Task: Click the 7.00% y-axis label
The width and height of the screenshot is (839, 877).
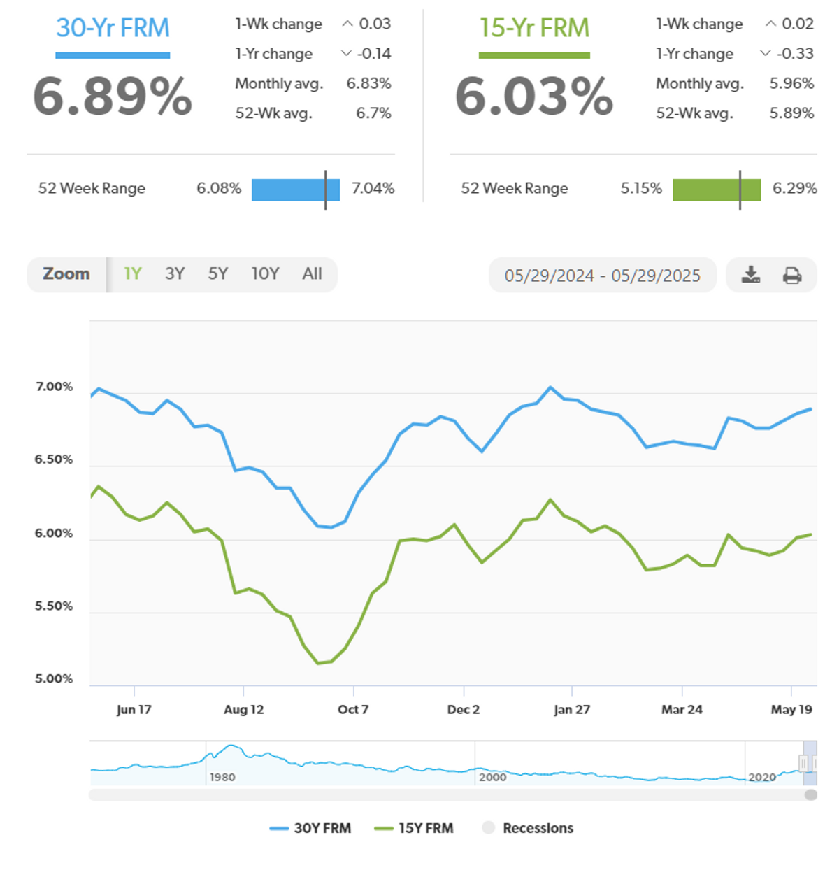Action: [x=55, y=387]
